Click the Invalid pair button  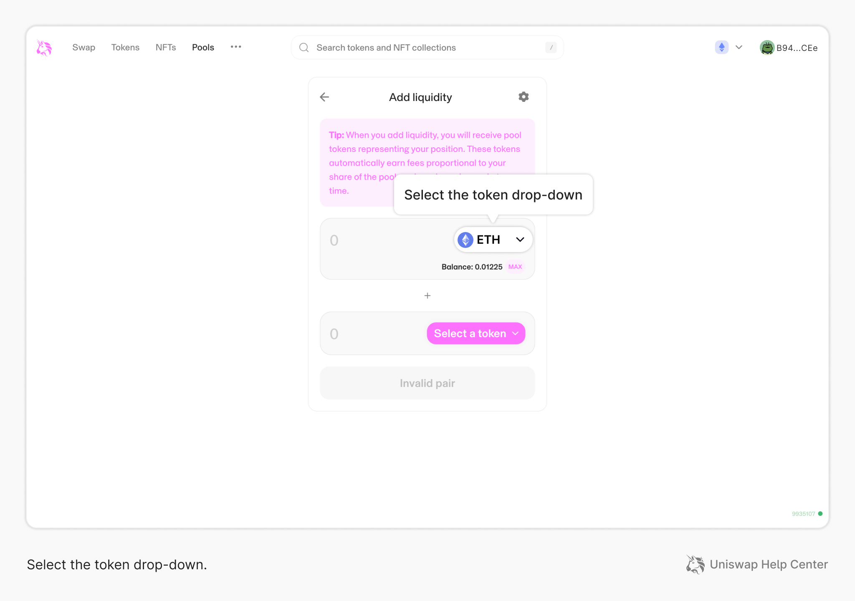coord(427,383)
